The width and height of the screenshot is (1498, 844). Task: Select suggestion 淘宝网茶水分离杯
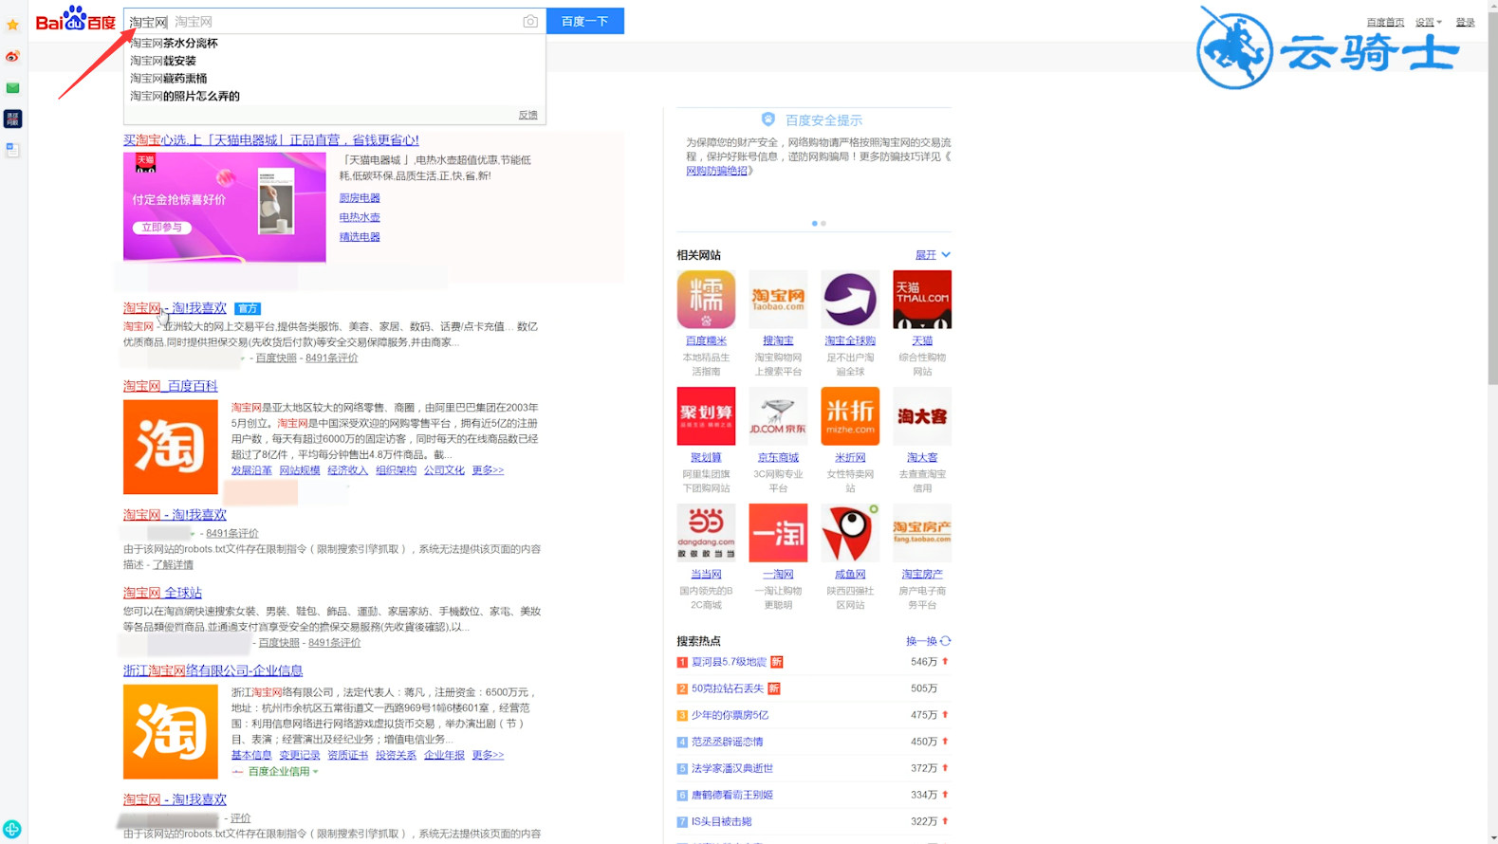(x=174, y=43)
